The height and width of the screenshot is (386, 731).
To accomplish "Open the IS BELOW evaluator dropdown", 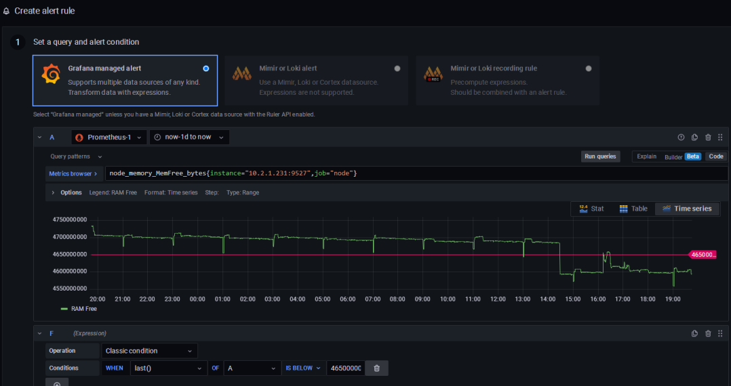I will (x=303, y=368).
